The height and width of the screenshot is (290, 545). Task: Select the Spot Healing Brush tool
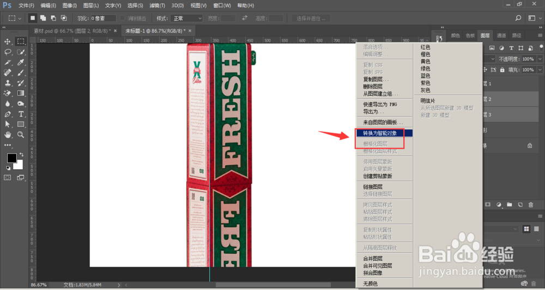pyautogui.click(x=7, y=73)
